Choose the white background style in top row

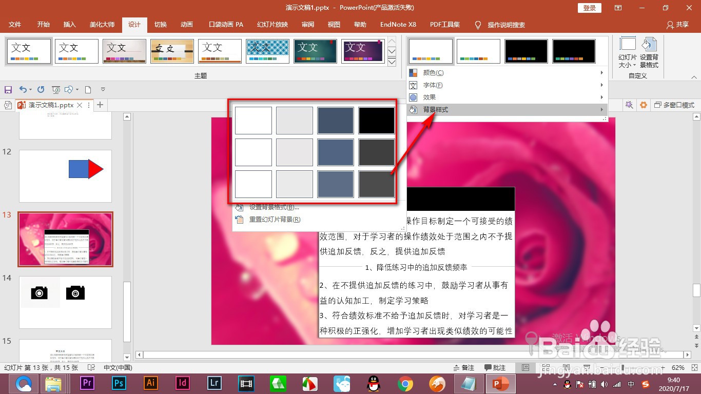pyautogui.click(x=254, y=121)
